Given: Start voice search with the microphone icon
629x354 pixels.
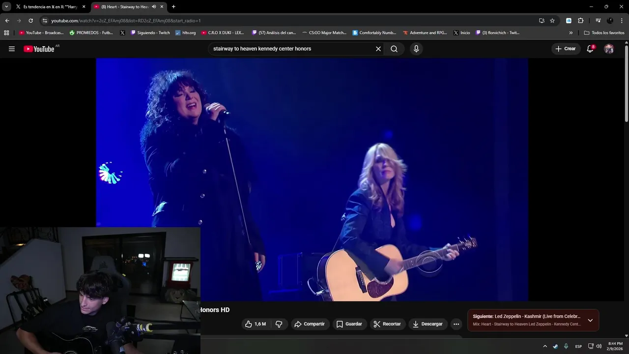Looking at the screenshot, I should pos(416,49).
